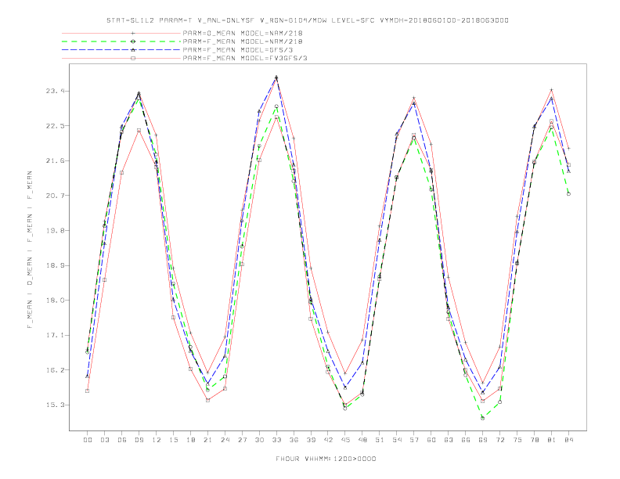Select legend text PARM=F_MEAN MODEL=GFS/3
The image size is (620, 479).
pyautogui.click(x=238, y=50)
